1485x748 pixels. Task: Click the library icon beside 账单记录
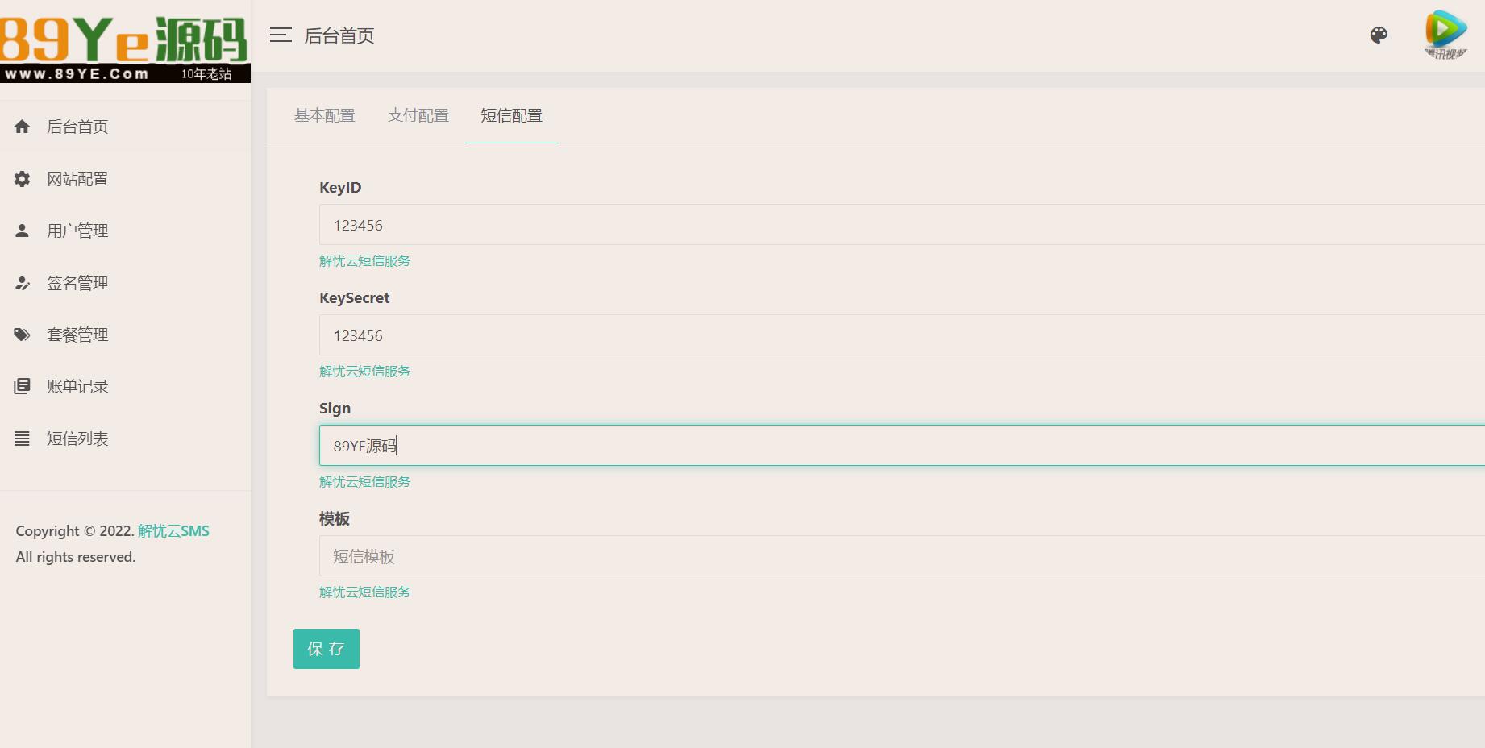click(23, 386)
